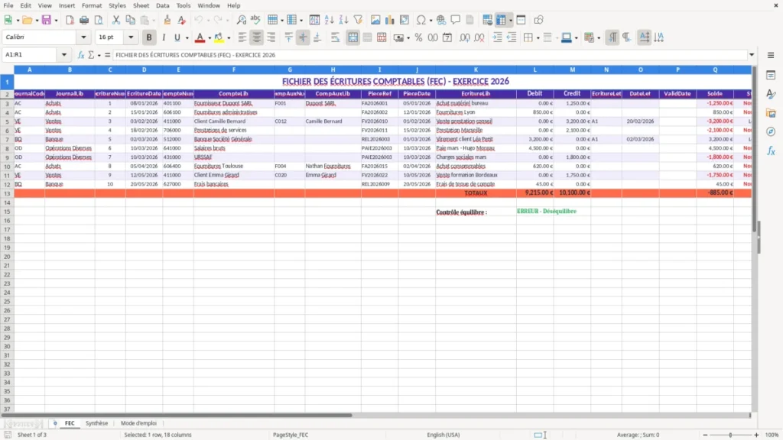The height and width of the screenshot is (440, 783).
Task: Open the highlighting color dropdown arrow
Action: click(x=229, y=38)
